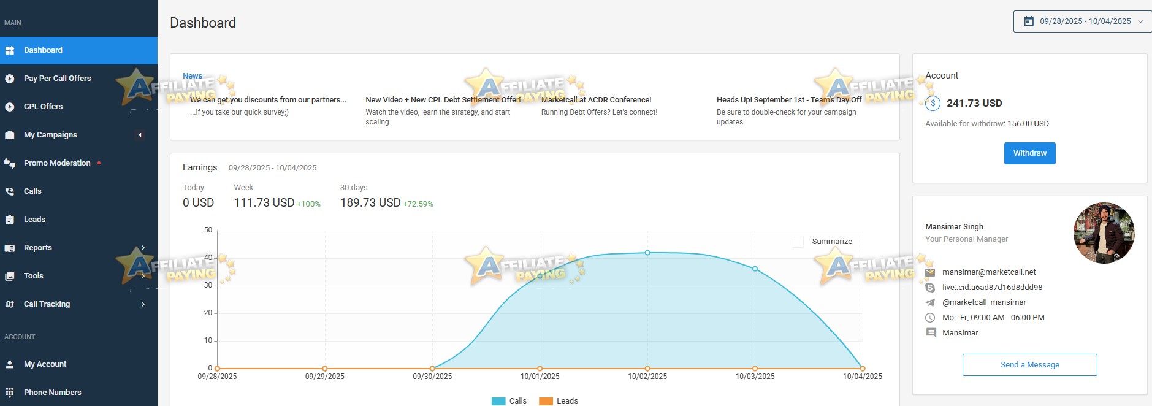1152x406 pixels.
Task: Click the chart data point for 10/02/2025
Action: [647, 253]
